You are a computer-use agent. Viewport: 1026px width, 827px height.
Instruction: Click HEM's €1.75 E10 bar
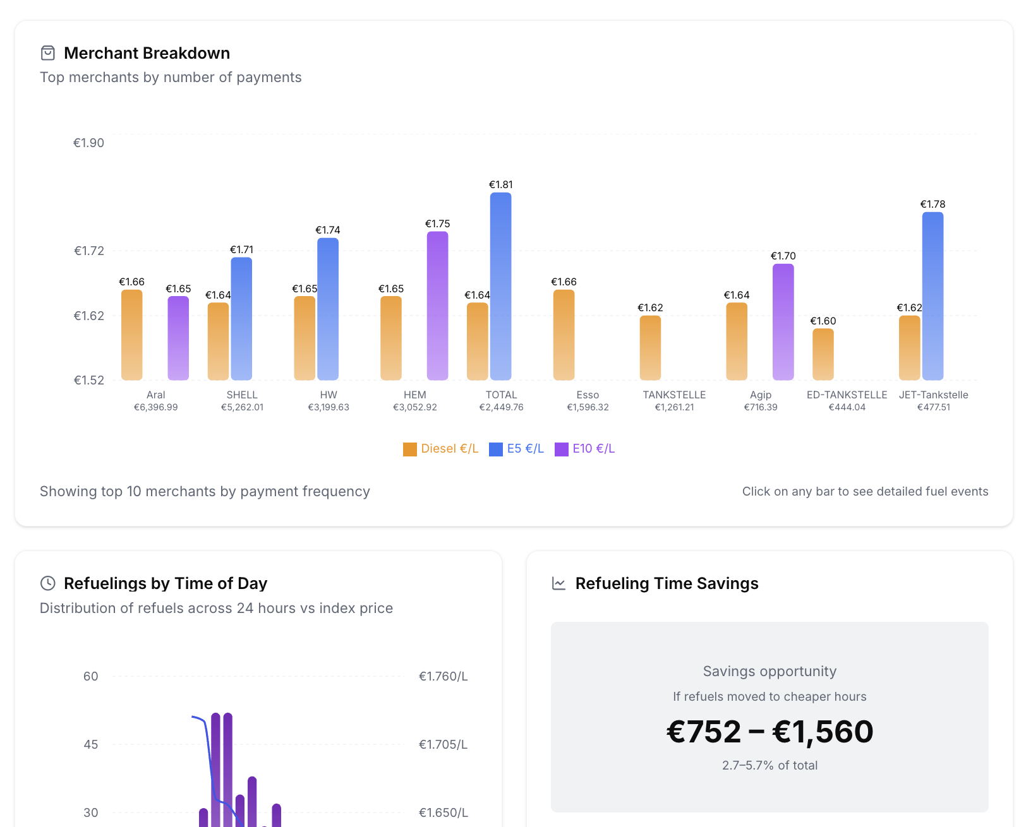coord(437,306)
